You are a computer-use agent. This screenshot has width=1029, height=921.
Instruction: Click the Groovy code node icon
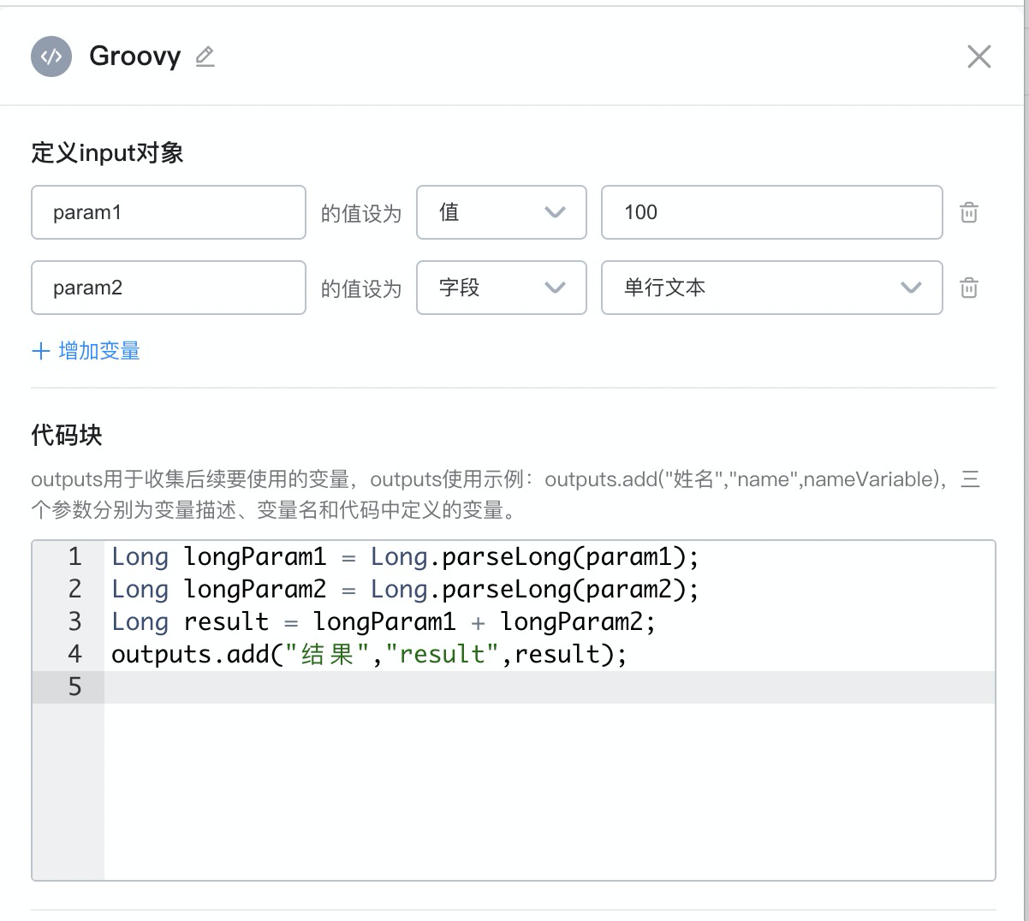click(51, 56)
